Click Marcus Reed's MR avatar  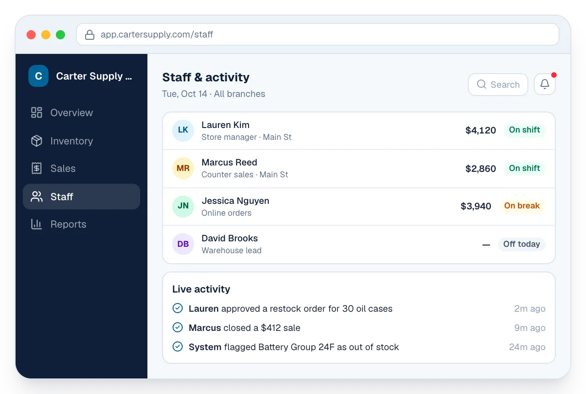tap(183, 168)
